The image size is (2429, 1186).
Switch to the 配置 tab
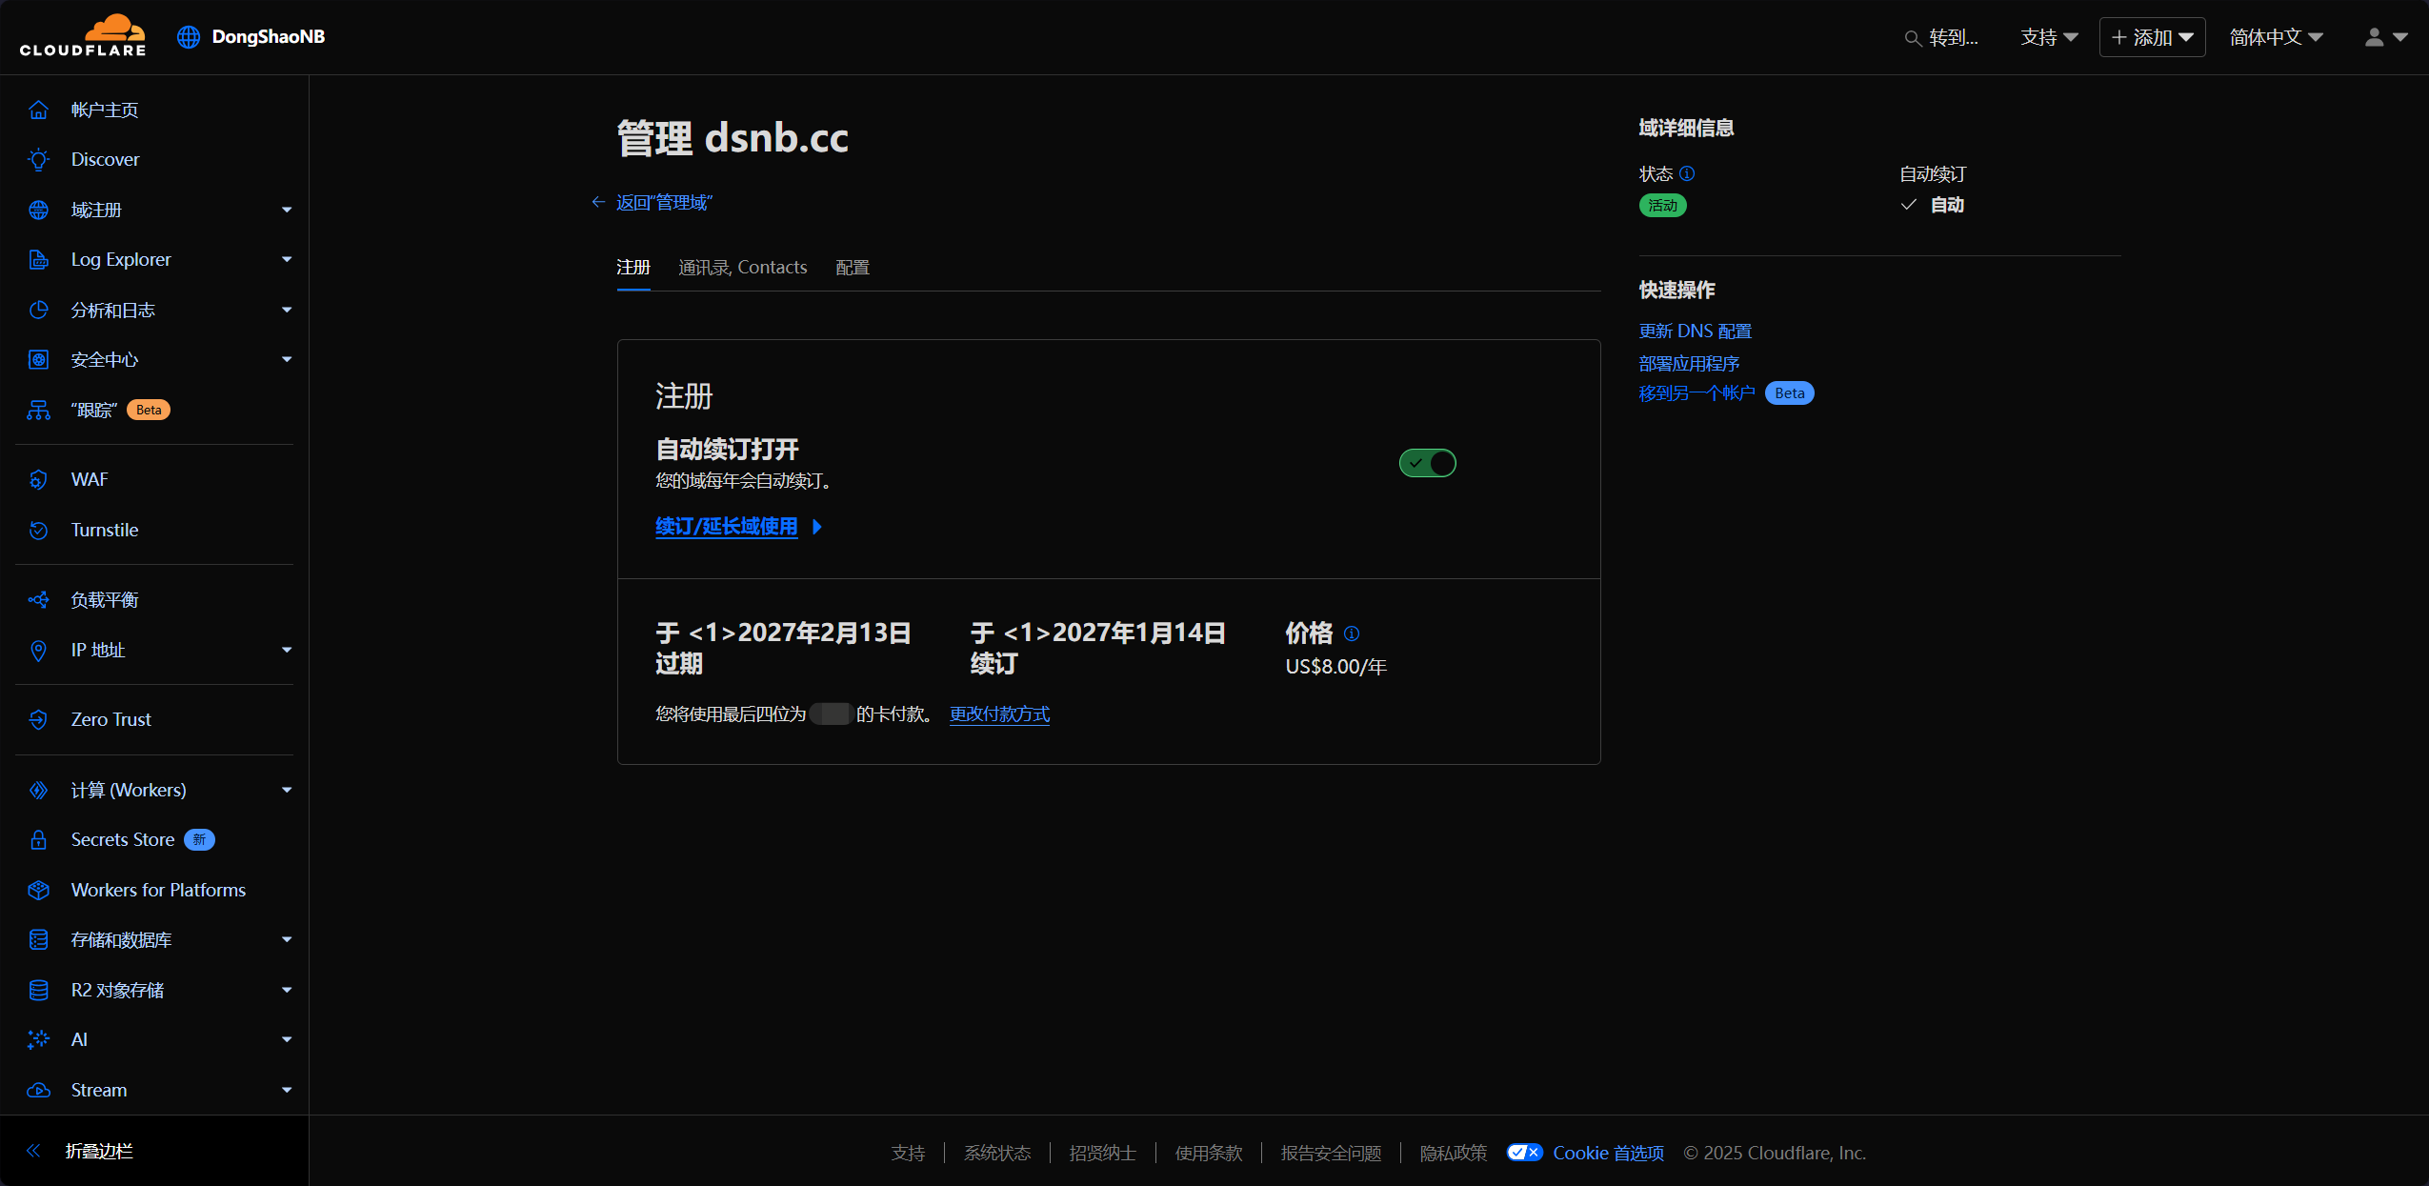coord(852,268)
